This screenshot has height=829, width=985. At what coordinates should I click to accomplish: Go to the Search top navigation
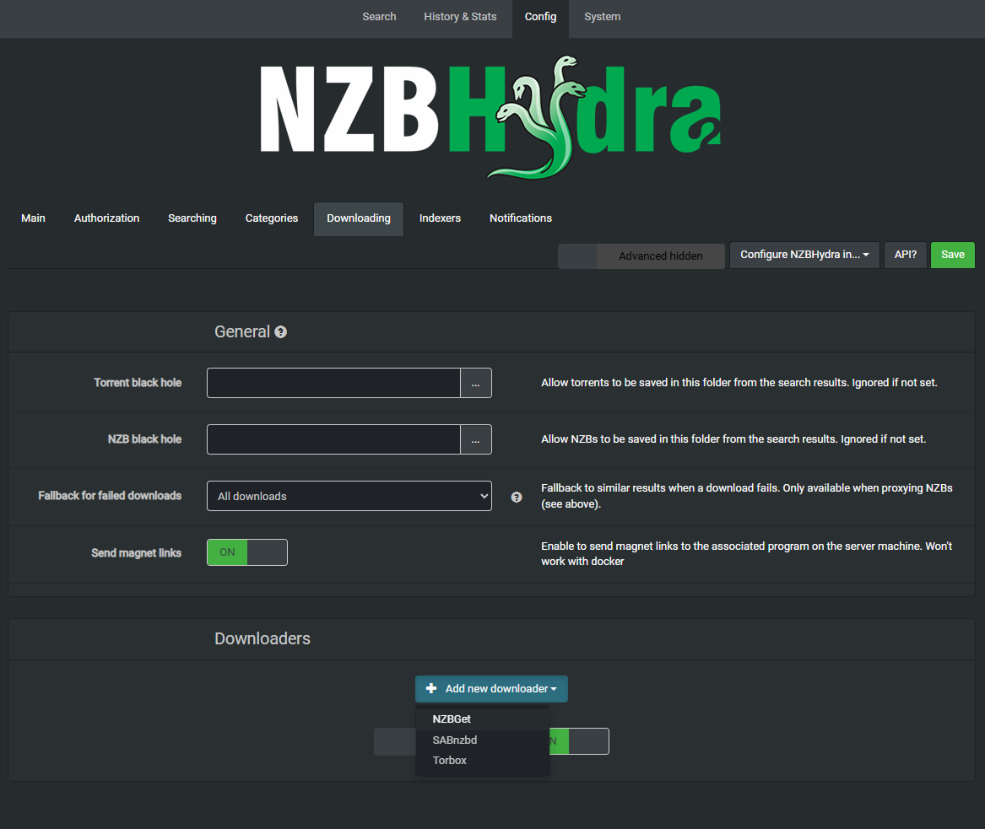(379, 17)
